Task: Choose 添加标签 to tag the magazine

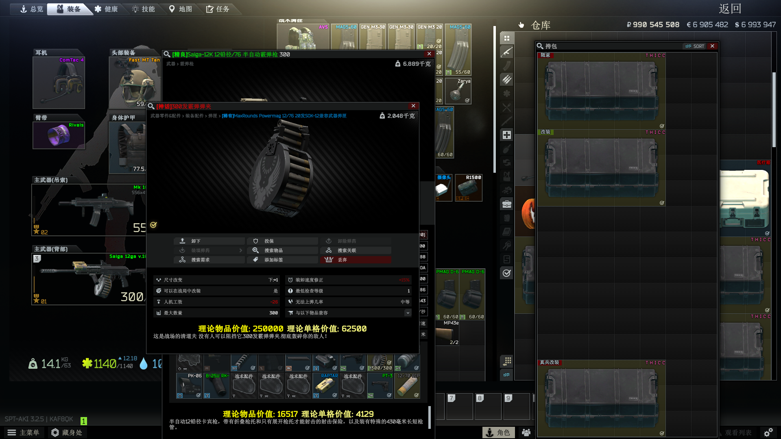Action: pyautogui.click(x=283, y=260)
